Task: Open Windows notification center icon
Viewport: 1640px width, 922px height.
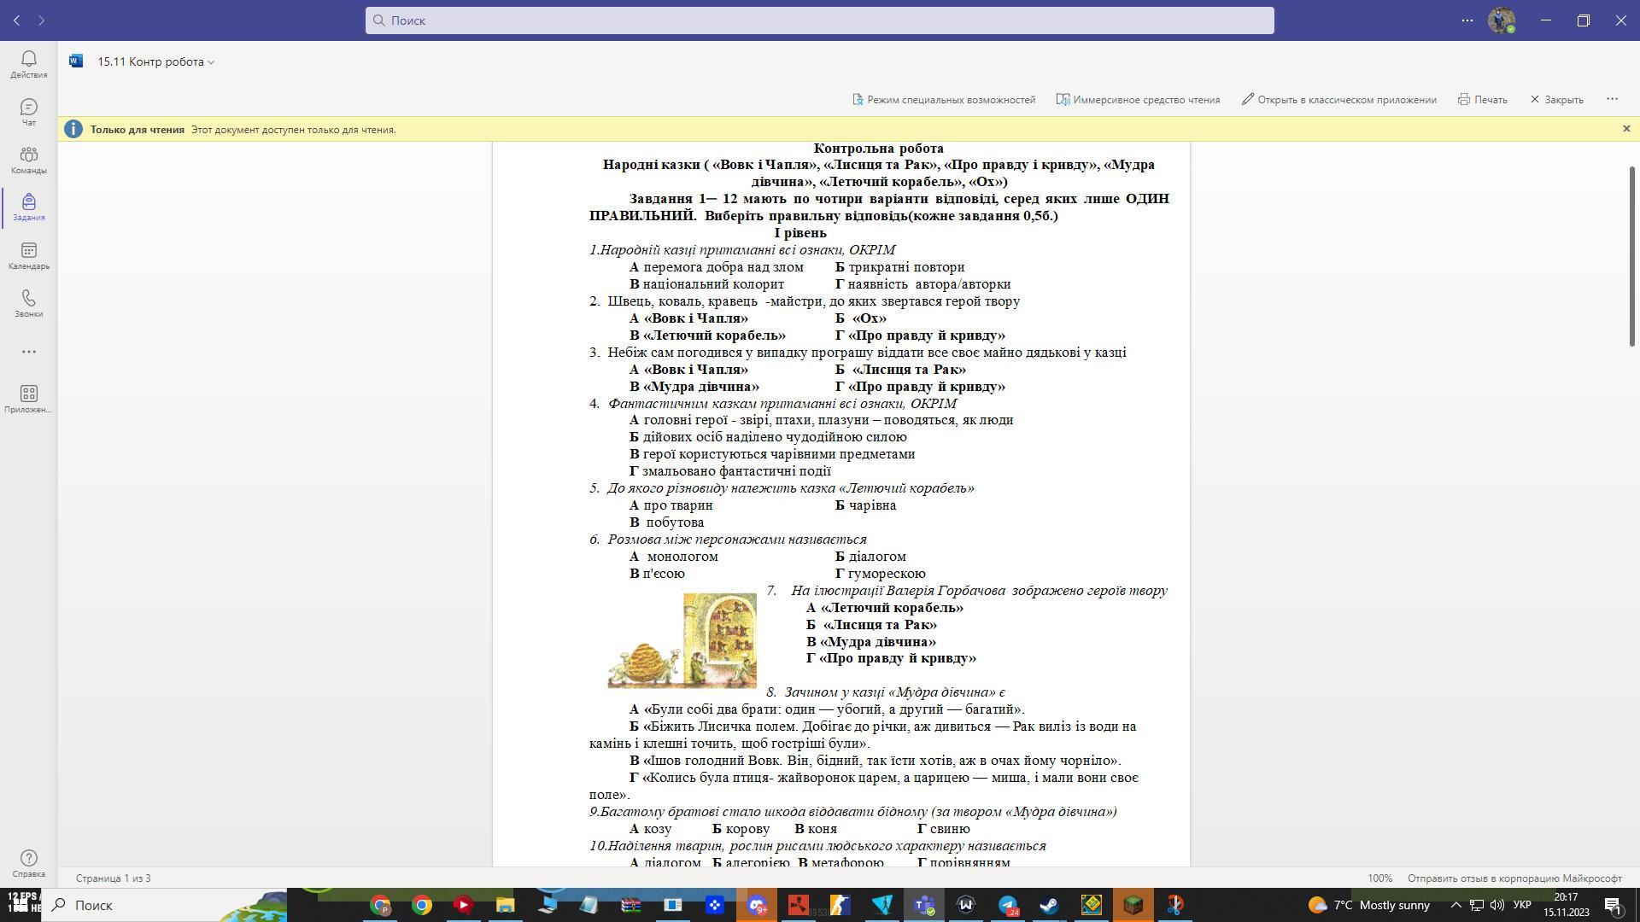Action: pyautogui.click(x=1613, y=905)
